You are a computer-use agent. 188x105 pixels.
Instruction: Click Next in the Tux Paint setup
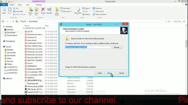pyautogui.click(x=110, y=73)
